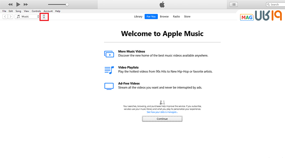Open the Controls menu
The image size is (285, 158).
point(36,11)
